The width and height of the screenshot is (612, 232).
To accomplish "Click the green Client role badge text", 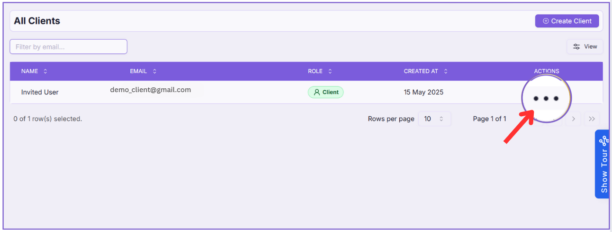I will pos(330,92).
